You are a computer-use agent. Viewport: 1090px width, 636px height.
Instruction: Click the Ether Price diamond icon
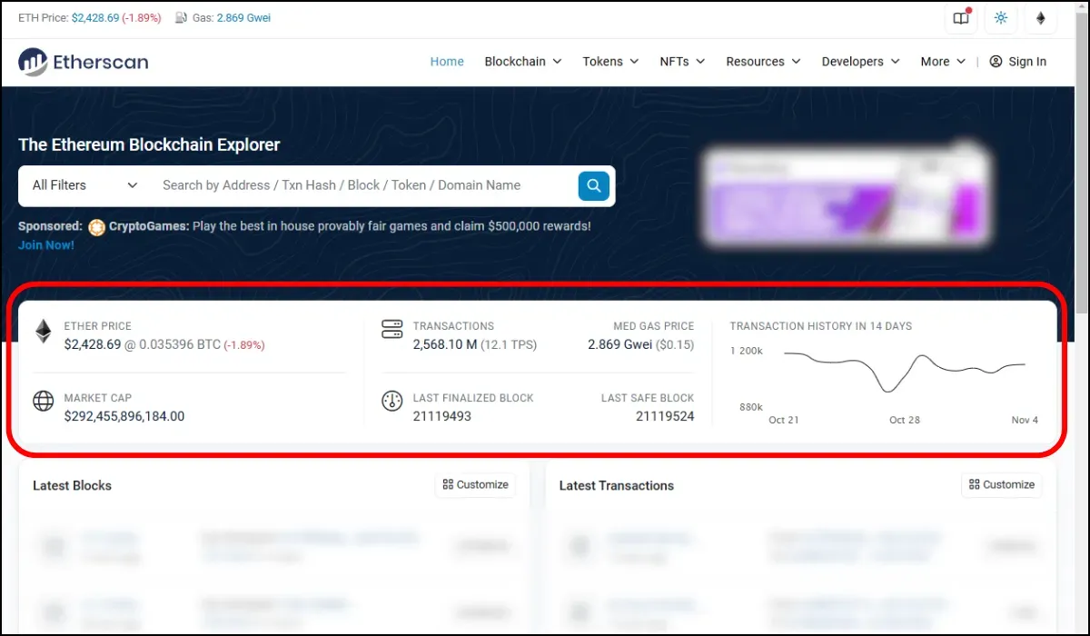pos(44,332)
